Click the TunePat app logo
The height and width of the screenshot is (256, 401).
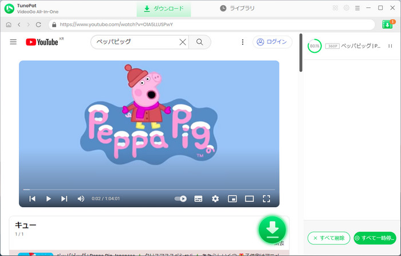(9, 9)
